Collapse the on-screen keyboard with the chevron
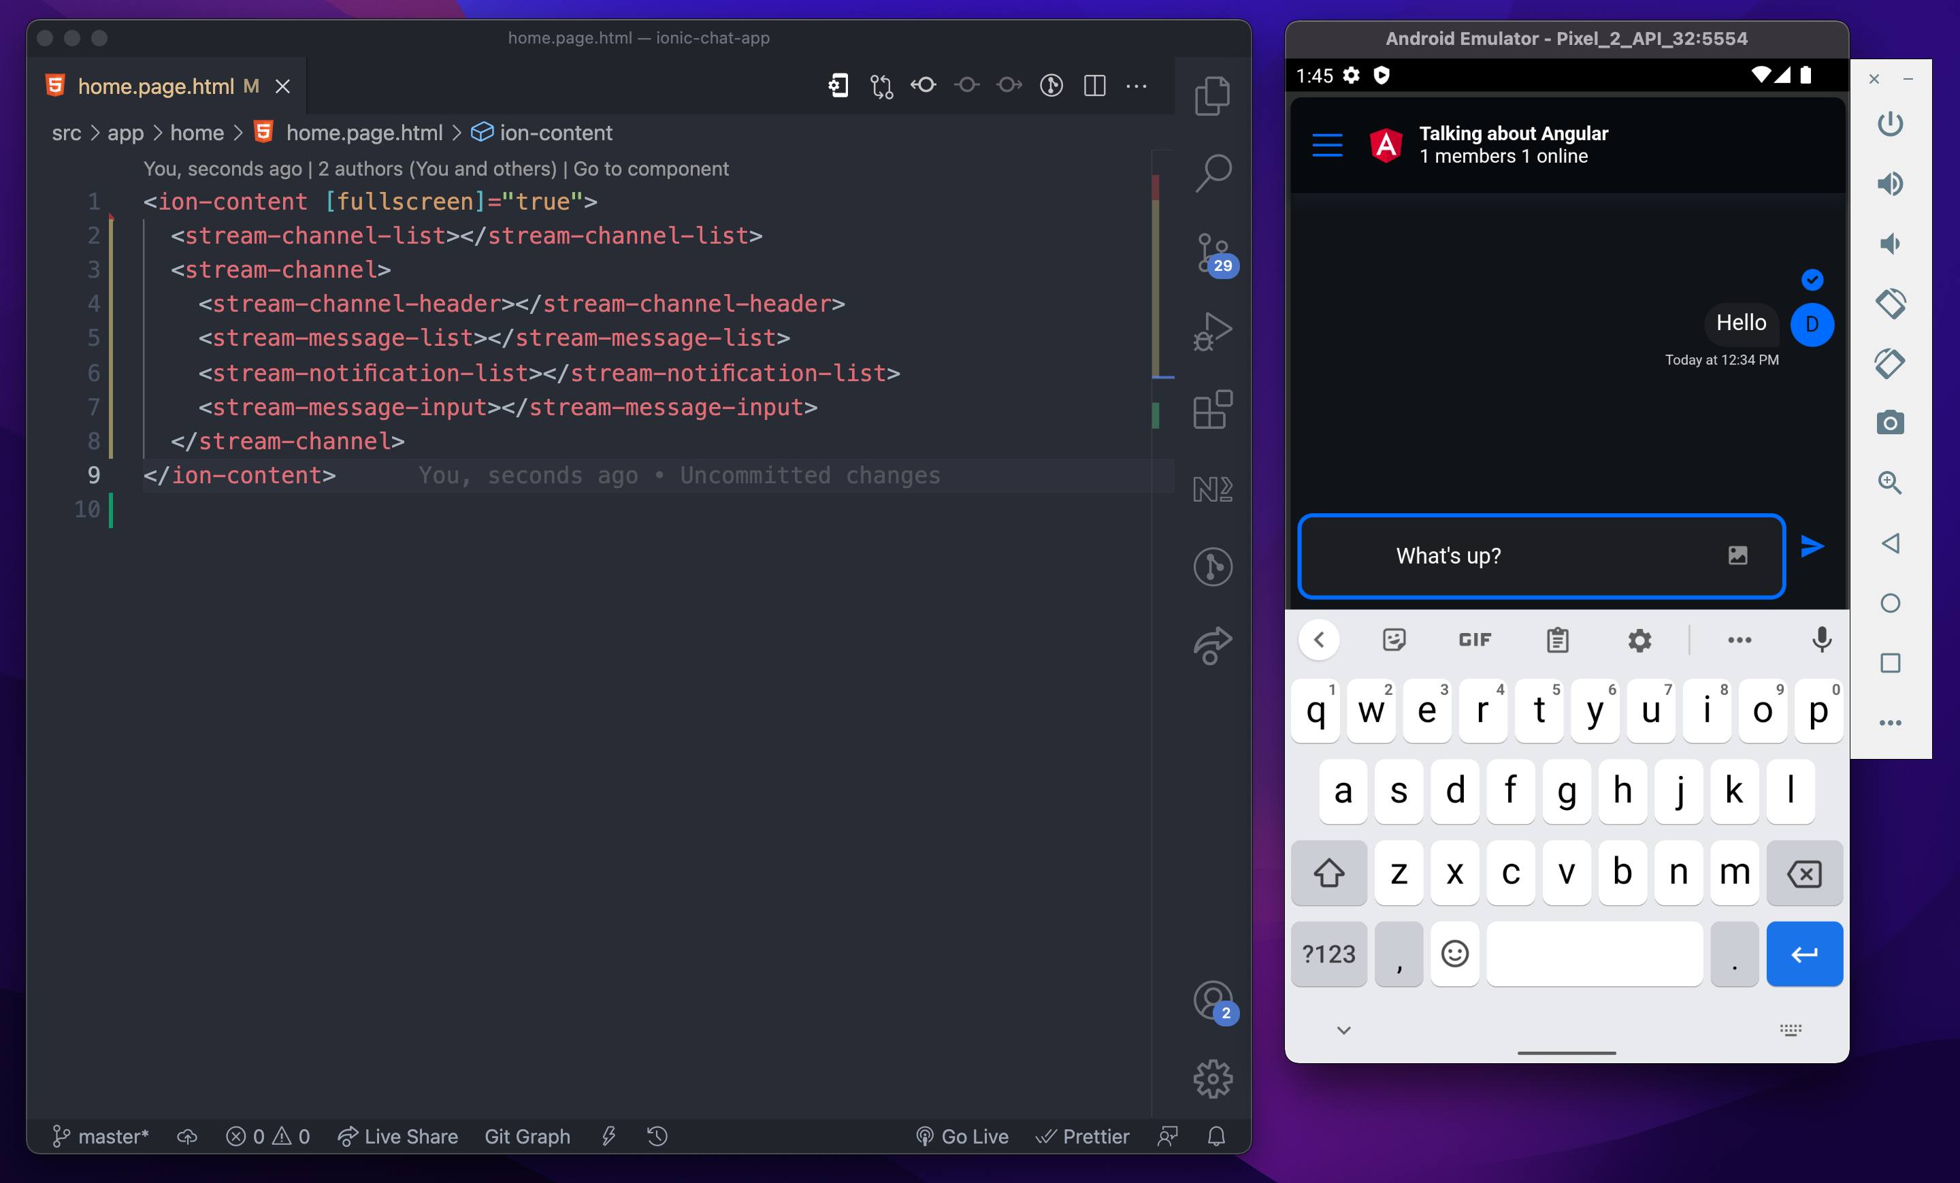The width and height of the screenshot is (1960, 1183). (1343, 1028)
